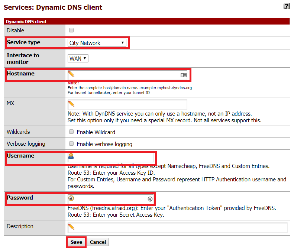The image size is (294, 249).
Task: Open the Service type dropdown
Action: point(97,43)
